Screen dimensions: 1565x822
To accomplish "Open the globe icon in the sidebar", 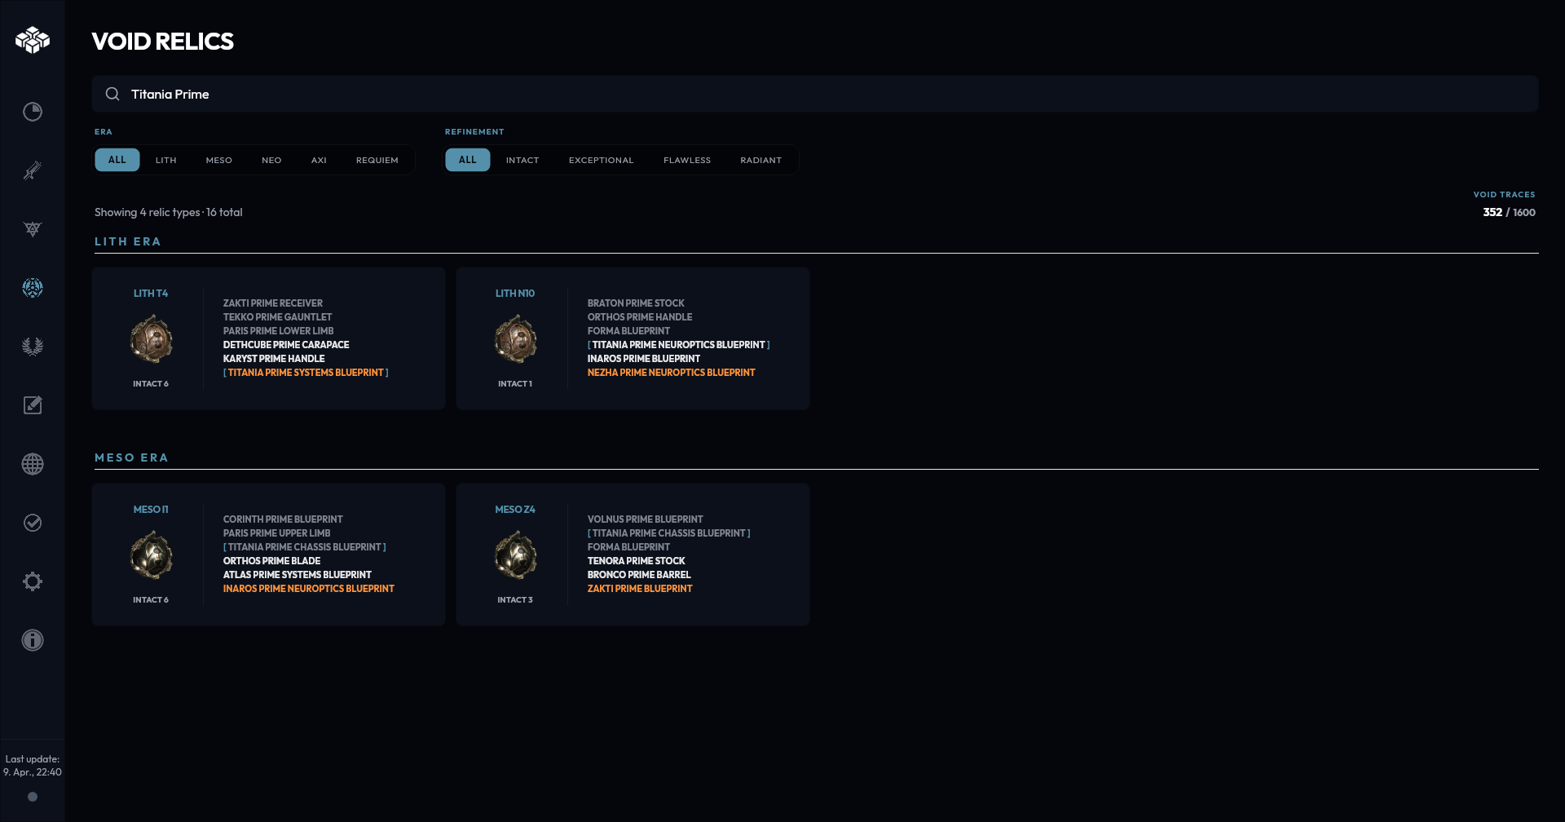I will (33, 463).
